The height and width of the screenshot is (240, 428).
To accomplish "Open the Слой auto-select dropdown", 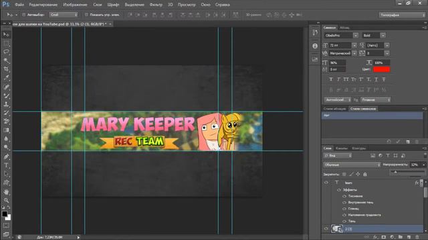I will 64,15.
